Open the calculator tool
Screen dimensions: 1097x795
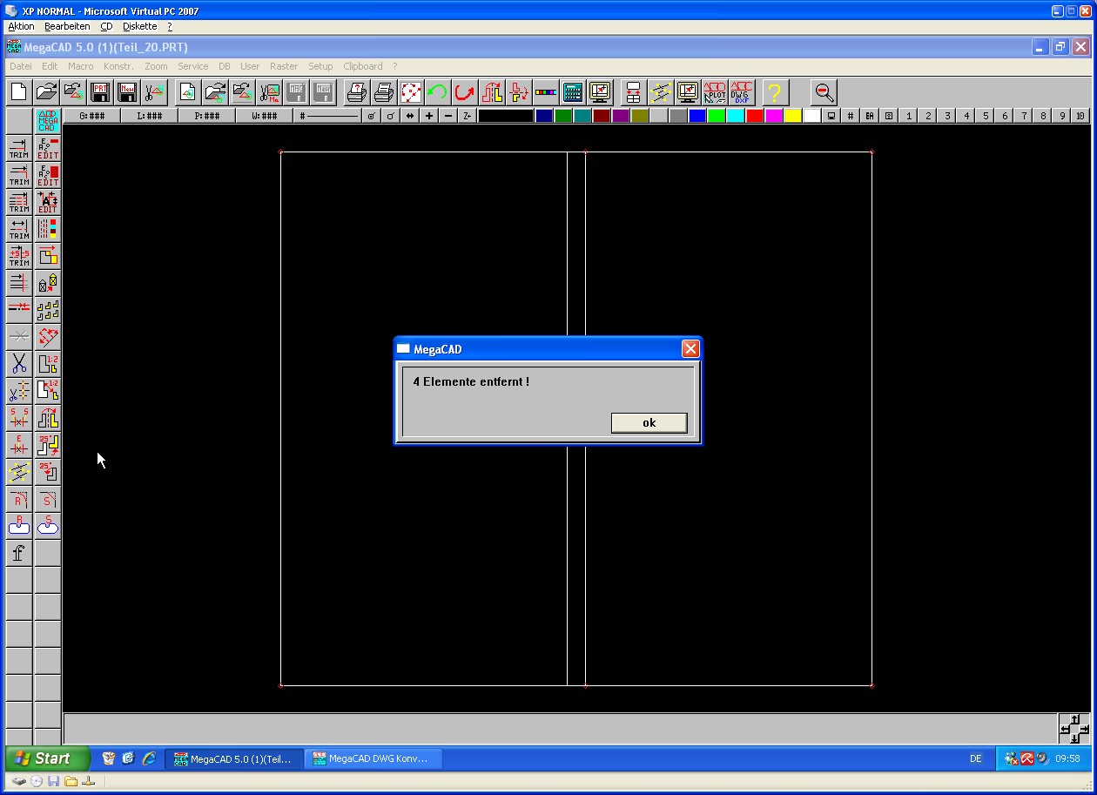(572, 91)
